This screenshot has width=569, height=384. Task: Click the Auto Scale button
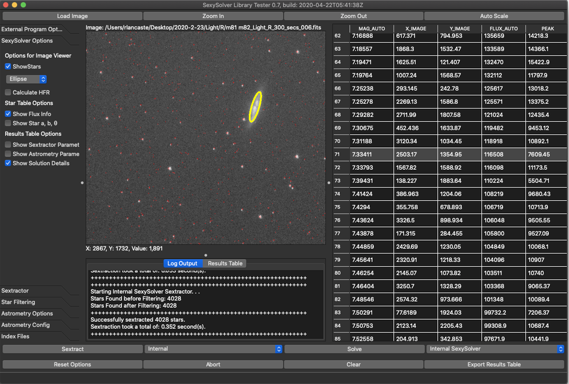click(x=494, y=16)
